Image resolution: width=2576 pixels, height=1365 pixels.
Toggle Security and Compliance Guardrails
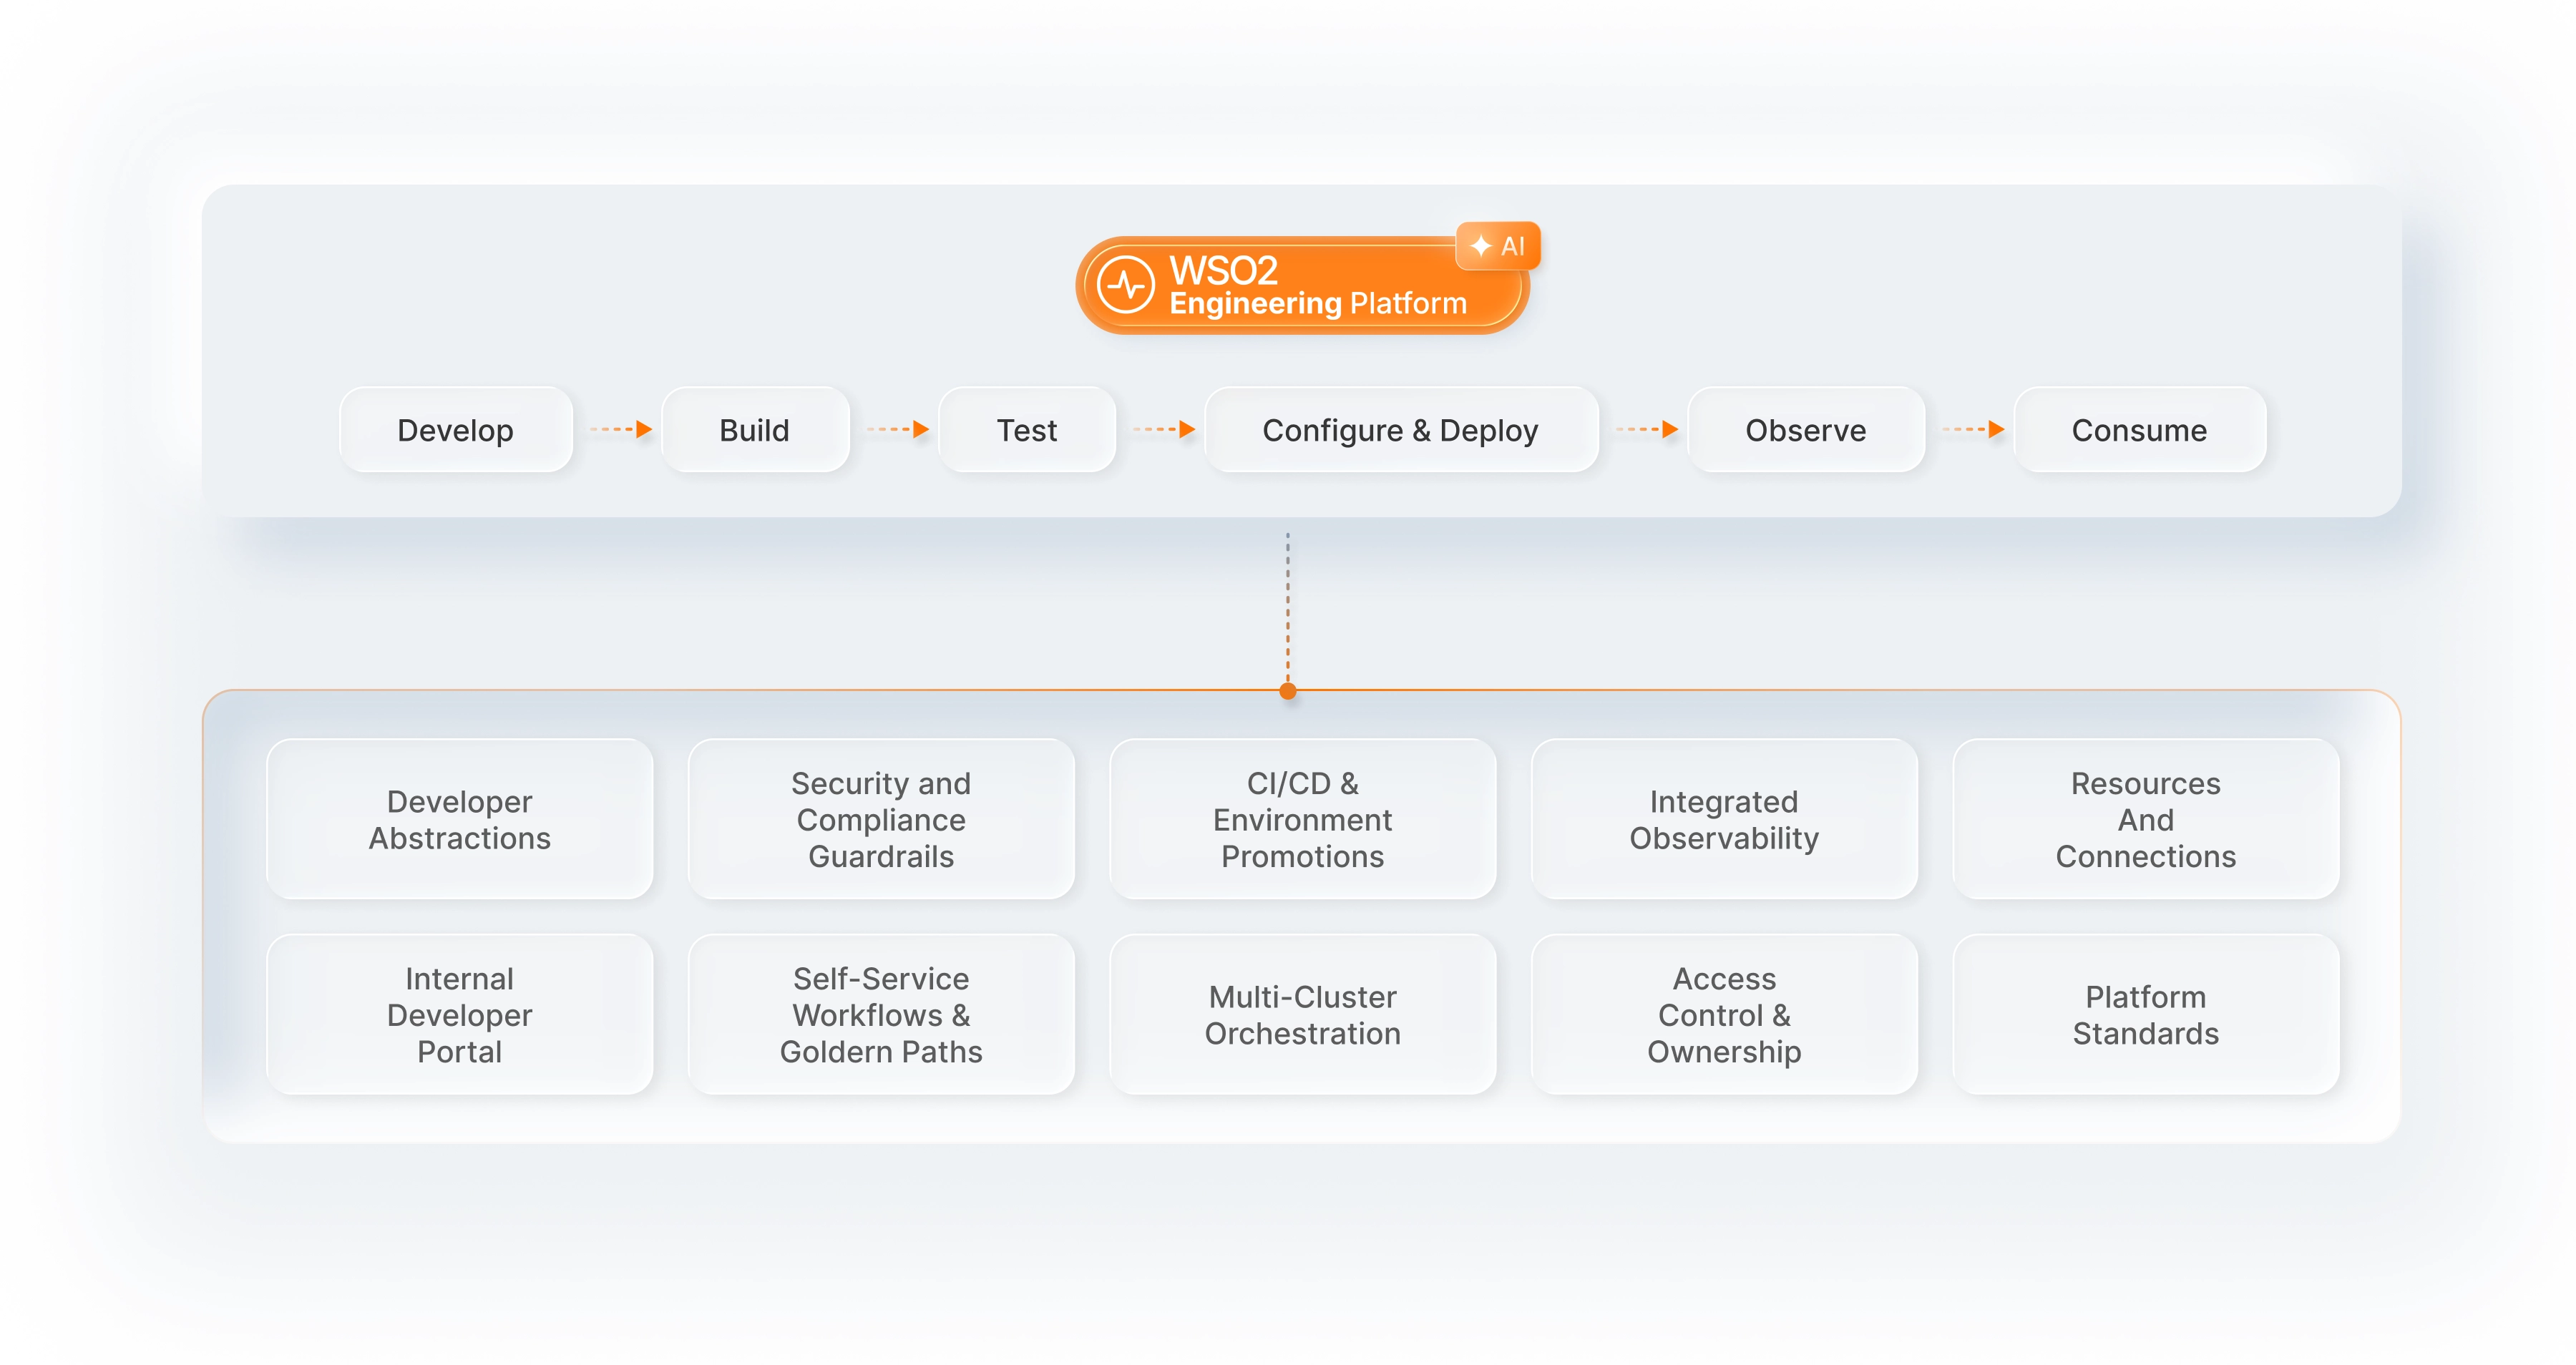(x=881, y=819)
